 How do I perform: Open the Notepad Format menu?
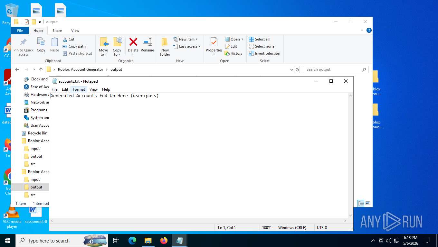coord(79,89)
